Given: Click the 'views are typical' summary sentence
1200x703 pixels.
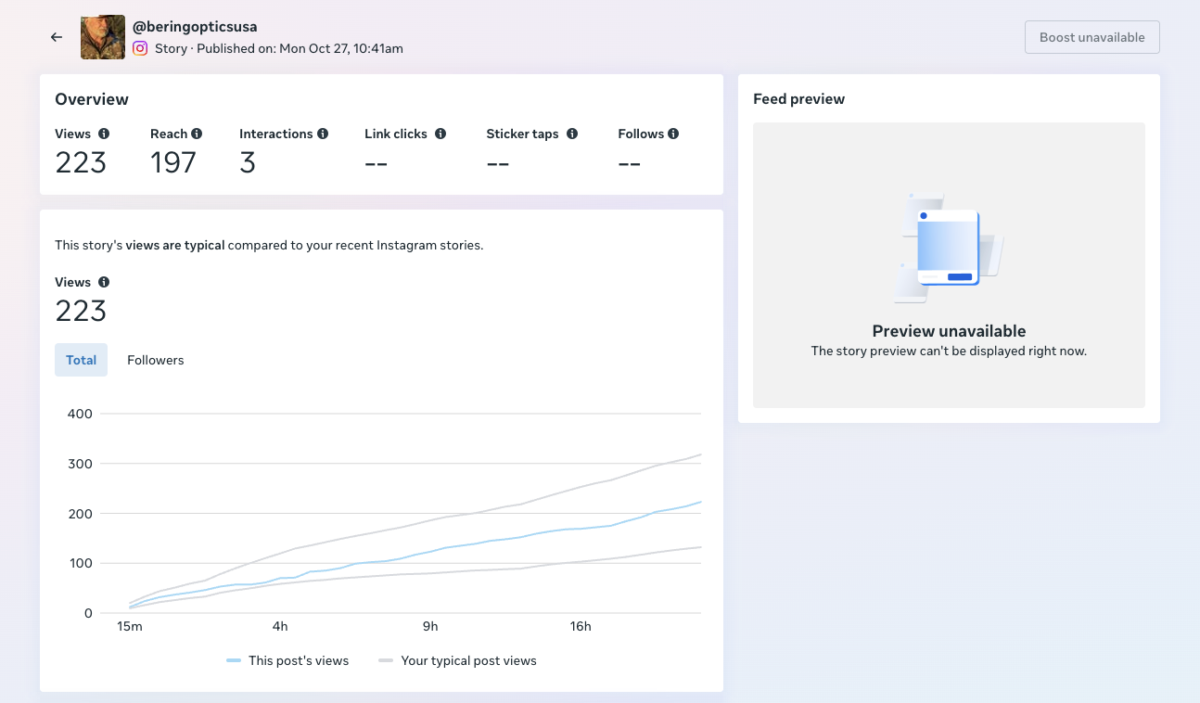Looking at the screenshot, I should tap(269, 246).
